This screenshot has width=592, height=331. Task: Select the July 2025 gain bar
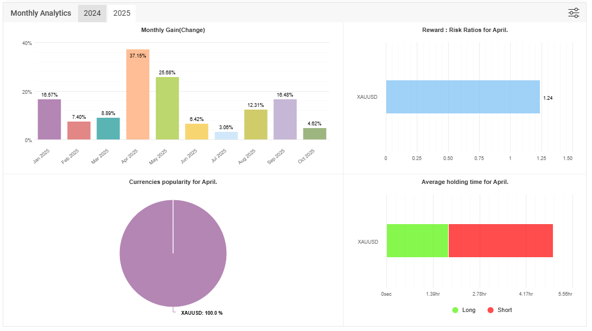pos(226,136)
